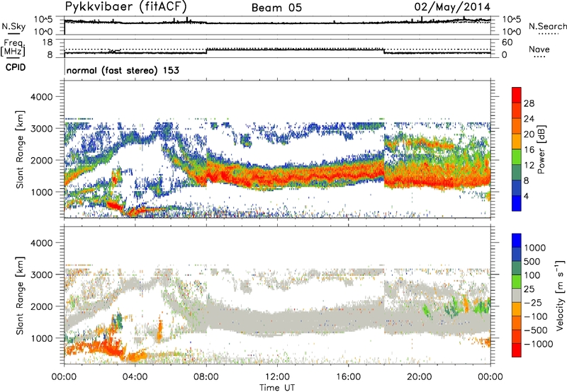Click the 'N.Sky' legend label
This screenshot has width=567, height=392.
point(13,26)
